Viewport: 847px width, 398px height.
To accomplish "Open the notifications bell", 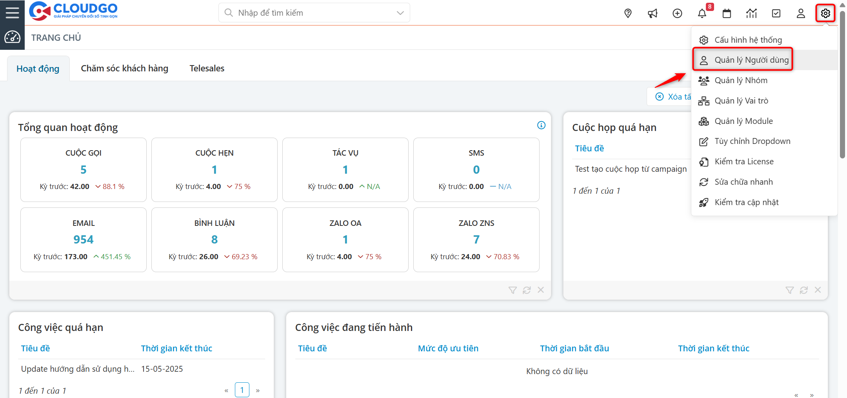I will [702, 13].
